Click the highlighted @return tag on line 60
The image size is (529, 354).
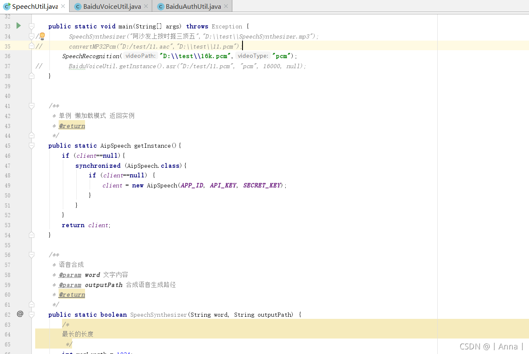click(72, 295)
